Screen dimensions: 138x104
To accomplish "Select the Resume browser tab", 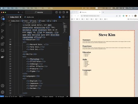I will [90, 12].
